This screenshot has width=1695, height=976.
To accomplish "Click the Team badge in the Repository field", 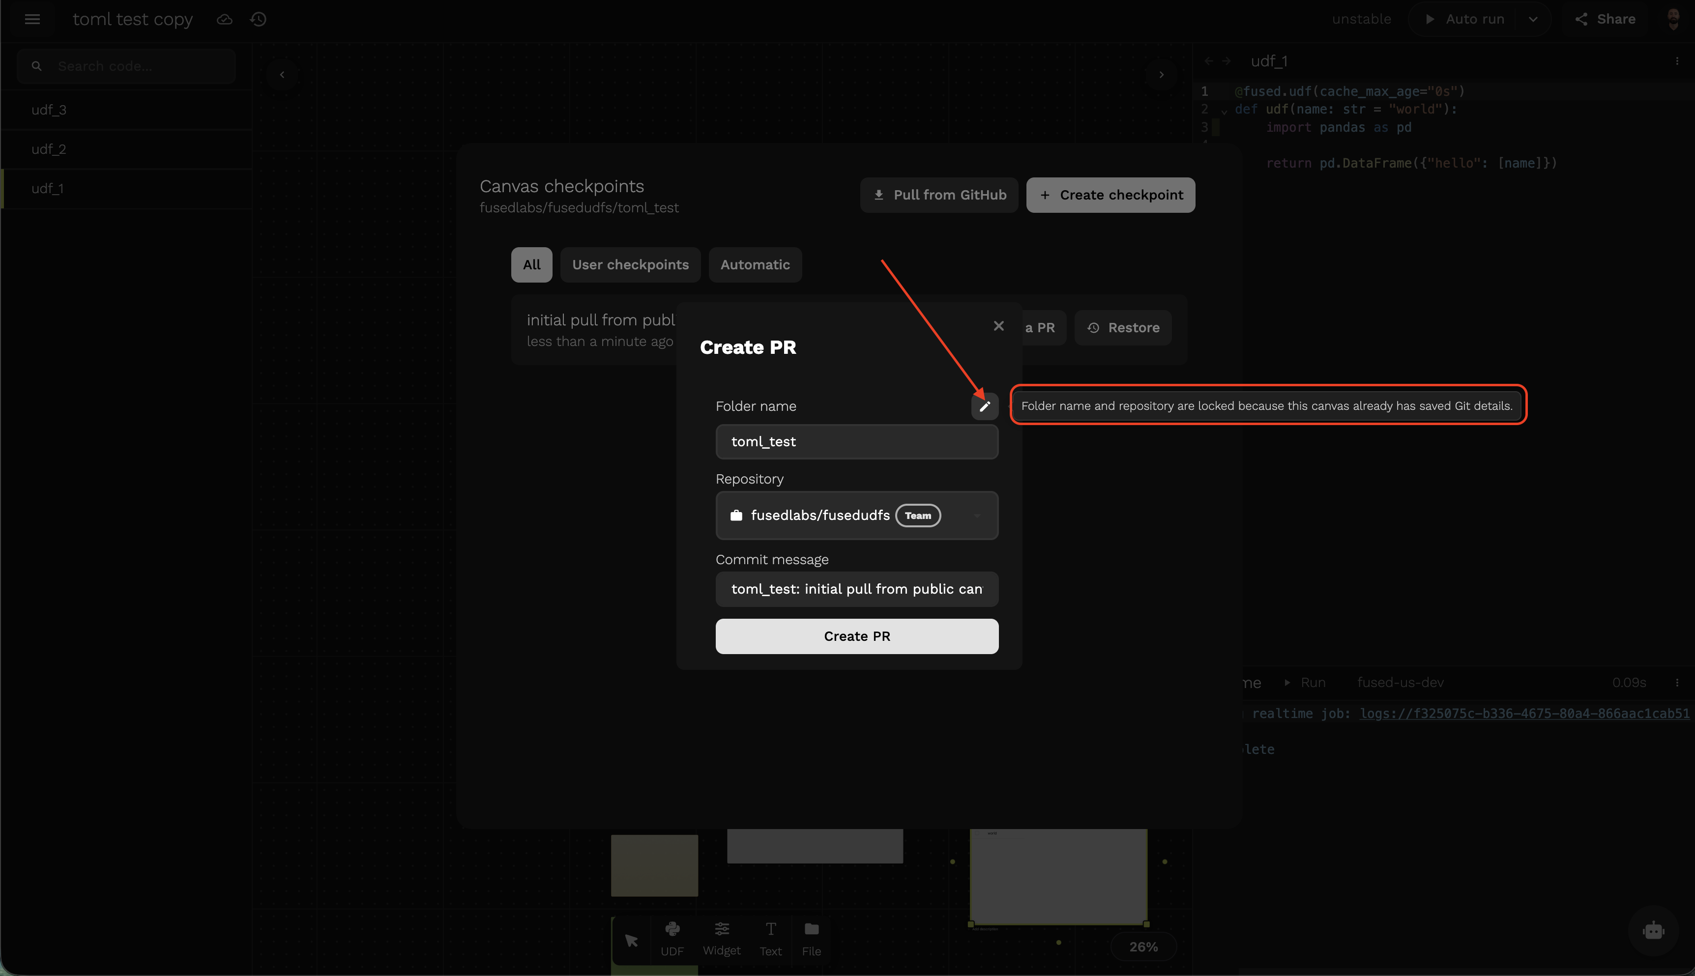I will (918, 516).
